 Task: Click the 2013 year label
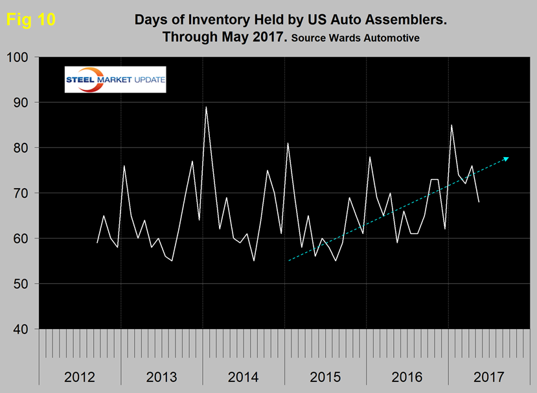[161, 376]
